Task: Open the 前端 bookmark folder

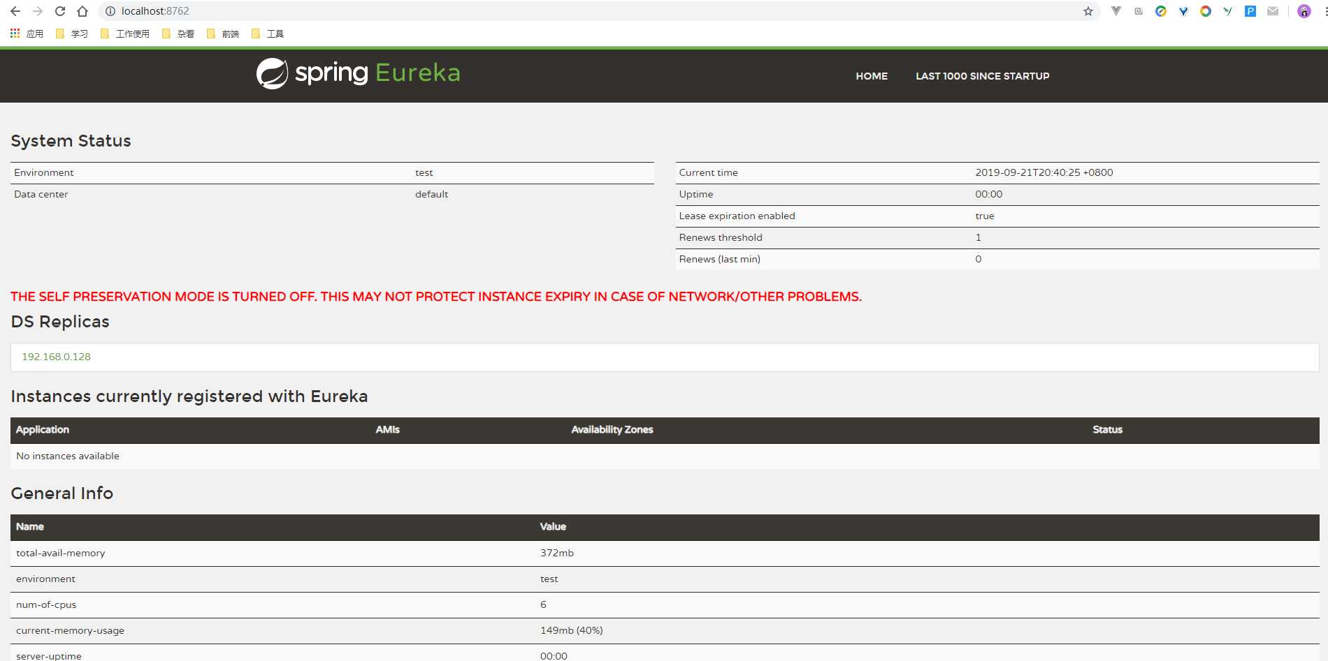Action: [223, 34]
